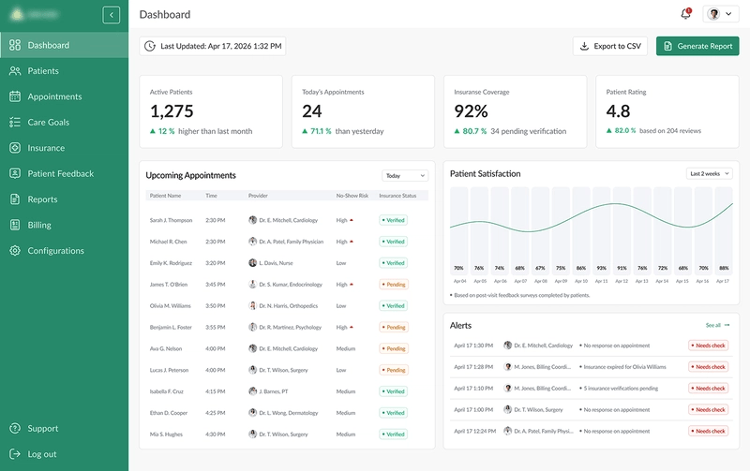Click the Support help icon
Screen dimensions: 750x471
pos(15,429)
